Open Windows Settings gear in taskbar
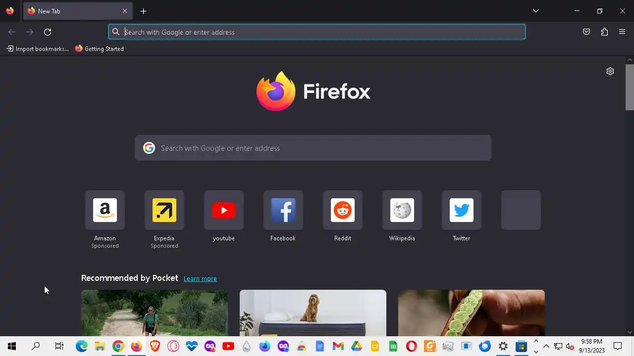This screenshot has width=634, height=356. point(503,346)
